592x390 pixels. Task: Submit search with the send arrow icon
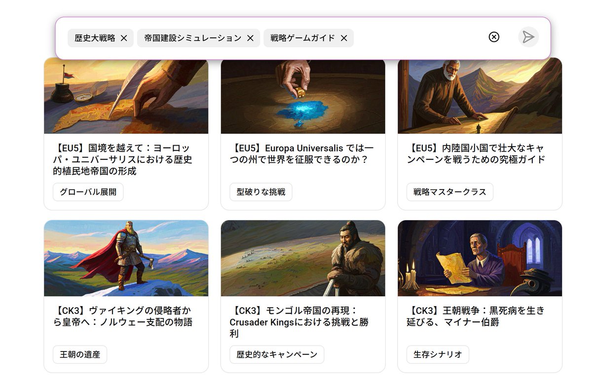click(528, 37)
